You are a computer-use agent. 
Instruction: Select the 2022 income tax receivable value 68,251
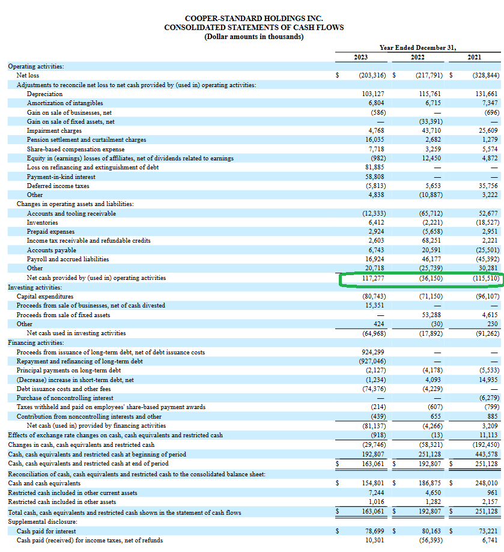431,240
